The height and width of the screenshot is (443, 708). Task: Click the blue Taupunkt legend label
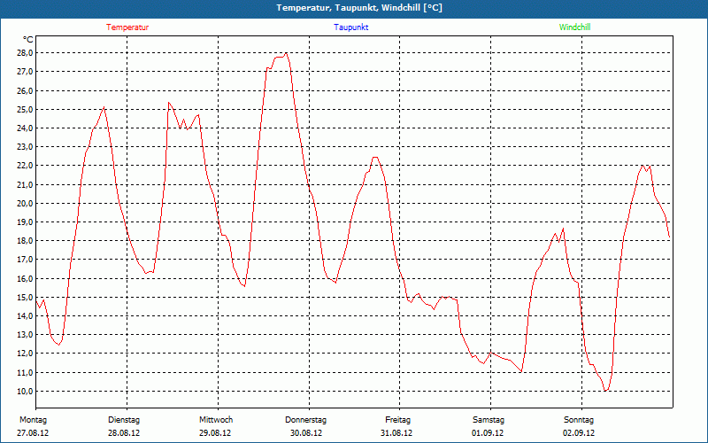coord(351,27)
